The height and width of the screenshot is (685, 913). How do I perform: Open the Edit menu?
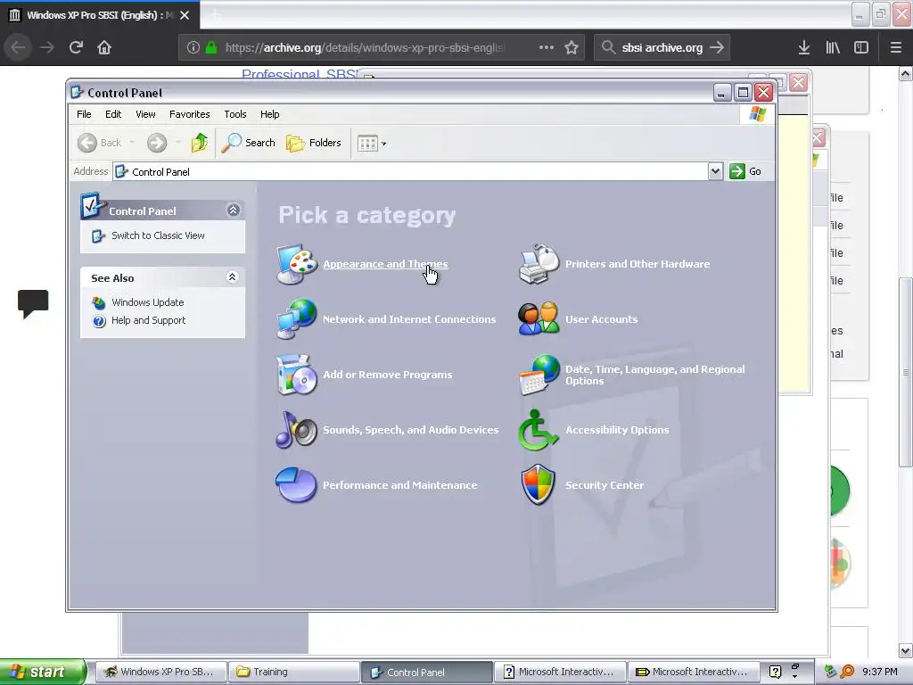(113, 114)
